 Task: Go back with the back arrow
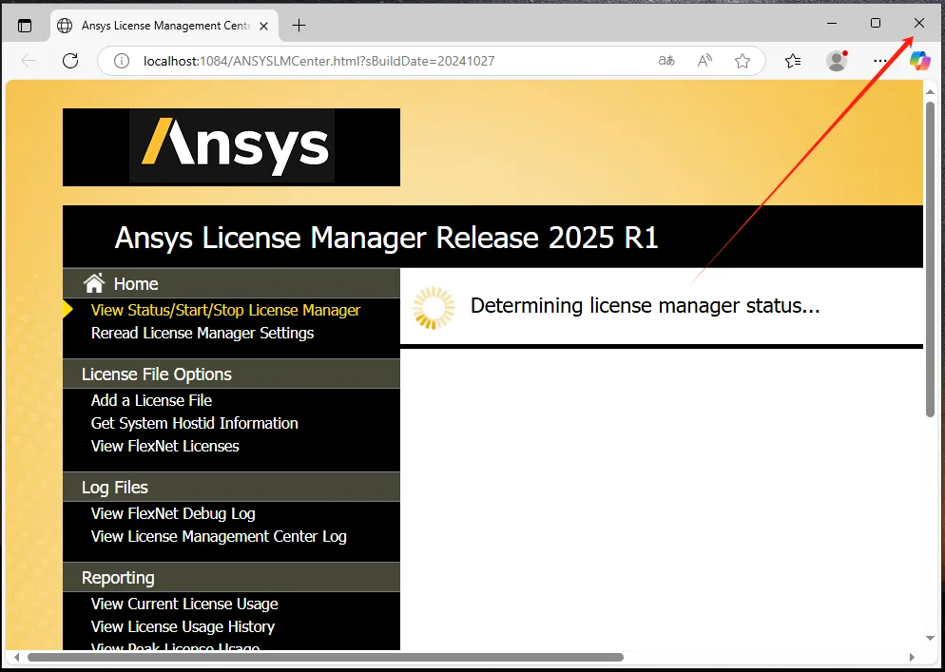tap(29, 60)
